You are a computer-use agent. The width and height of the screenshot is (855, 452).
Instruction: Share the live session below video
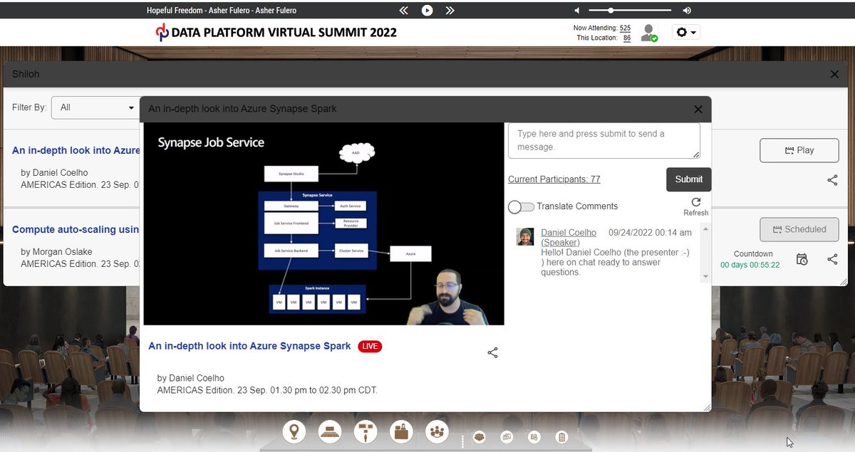(x=492, y=352)
